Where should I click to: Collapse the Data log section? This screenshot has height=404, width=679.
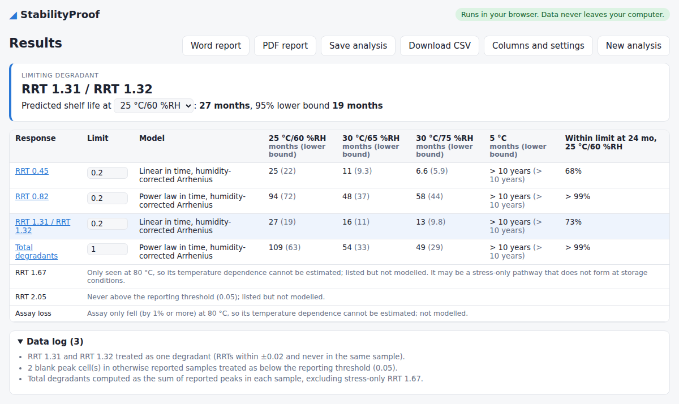point(50,341)
